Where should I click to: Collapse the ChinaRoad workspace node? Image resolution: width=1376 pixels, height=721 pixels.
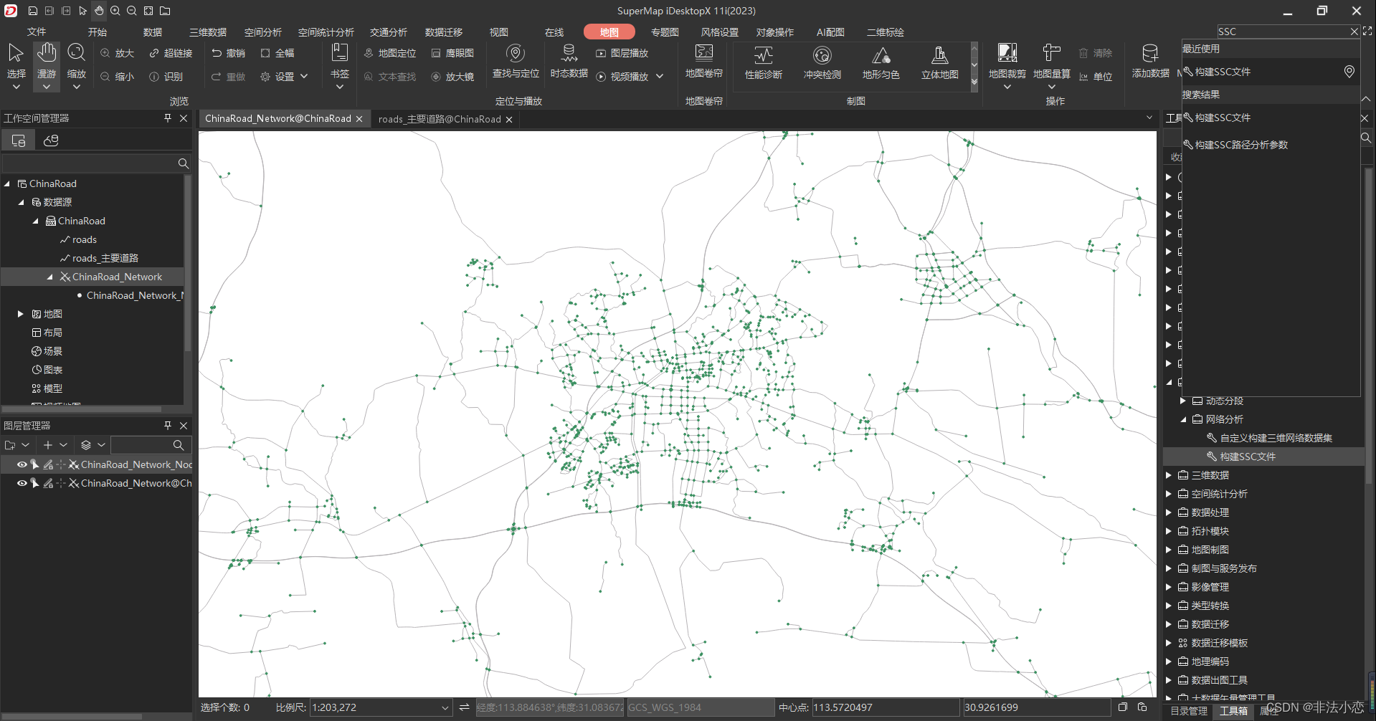click(x=7, y=183)
